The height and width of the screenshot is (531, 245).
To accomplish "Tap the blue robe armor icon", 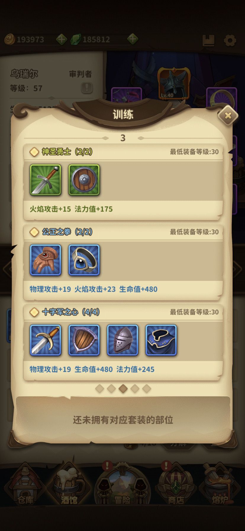I will tap(161, 340).
